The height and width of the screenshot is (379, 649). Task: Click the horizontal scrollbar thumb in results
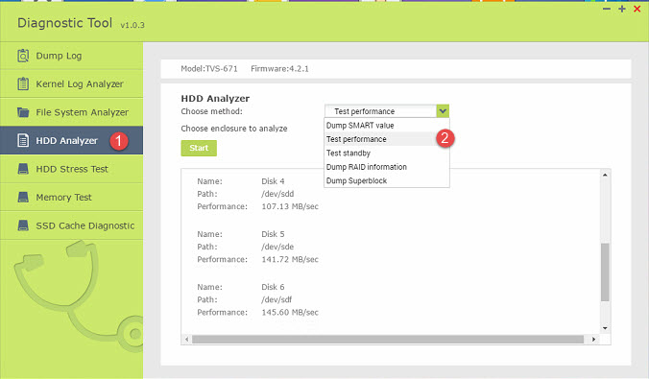coord(388,340)
